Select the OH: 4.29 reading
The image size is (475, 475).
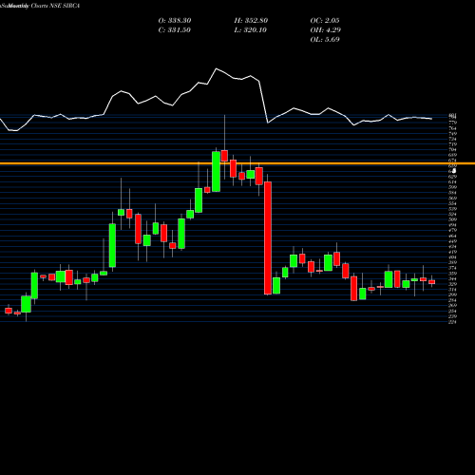[x=325, y=30]
